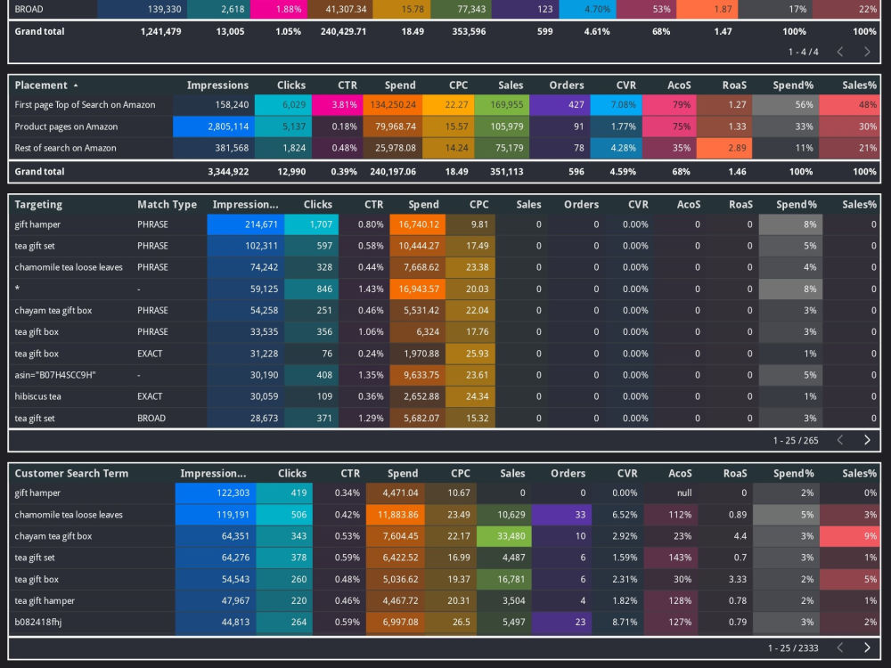Click 2,805,114 impressions cell
The height and width of the screenshot is (668, 891).
[x=214, y=126]
